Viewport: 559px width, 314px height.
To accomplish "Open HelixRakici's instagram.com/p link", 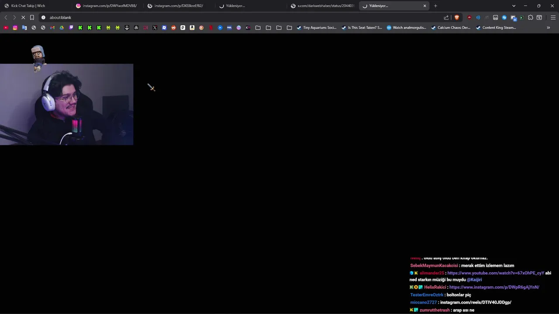I will [494, 287].
